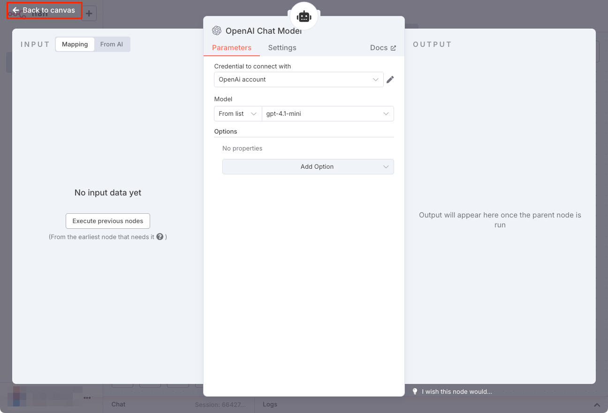Screen dimensions: 608x413
Task: Open the Chat panel label
Action: (118, 405)
